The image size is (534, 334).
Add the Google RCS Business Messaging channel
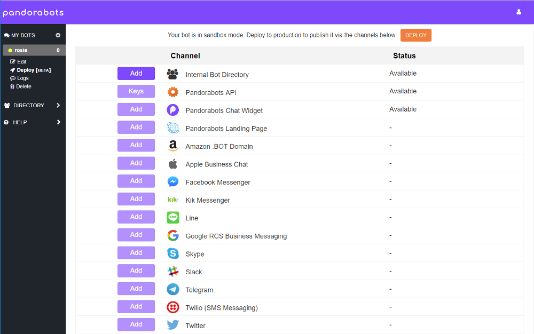click(136, 235)
